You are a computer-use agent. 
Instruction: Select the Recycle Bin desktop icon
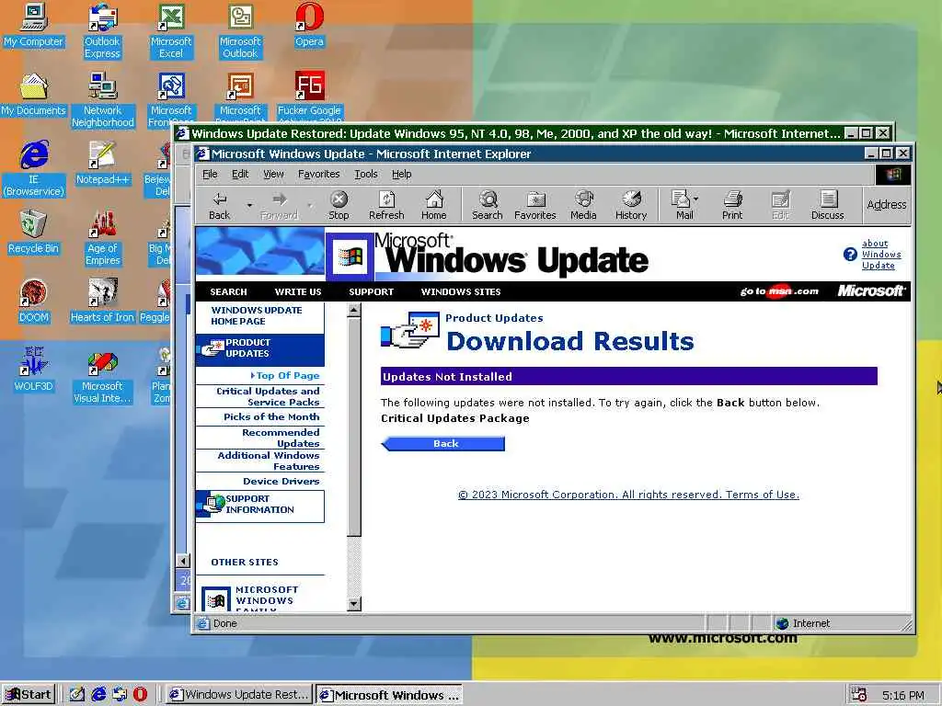(x=34, y=233)
